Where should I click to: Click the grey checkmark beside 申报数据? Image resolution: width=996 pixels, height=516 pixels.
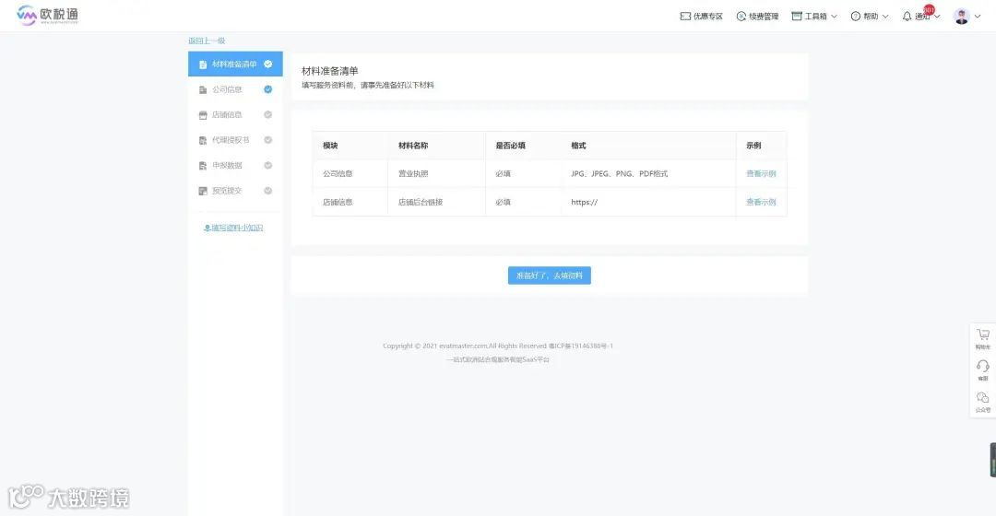[268, 165]
